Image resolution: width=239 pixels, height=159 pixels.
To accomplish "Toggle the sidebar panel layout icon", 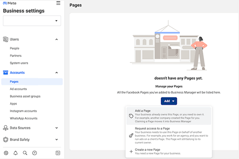I will [58, 153].
